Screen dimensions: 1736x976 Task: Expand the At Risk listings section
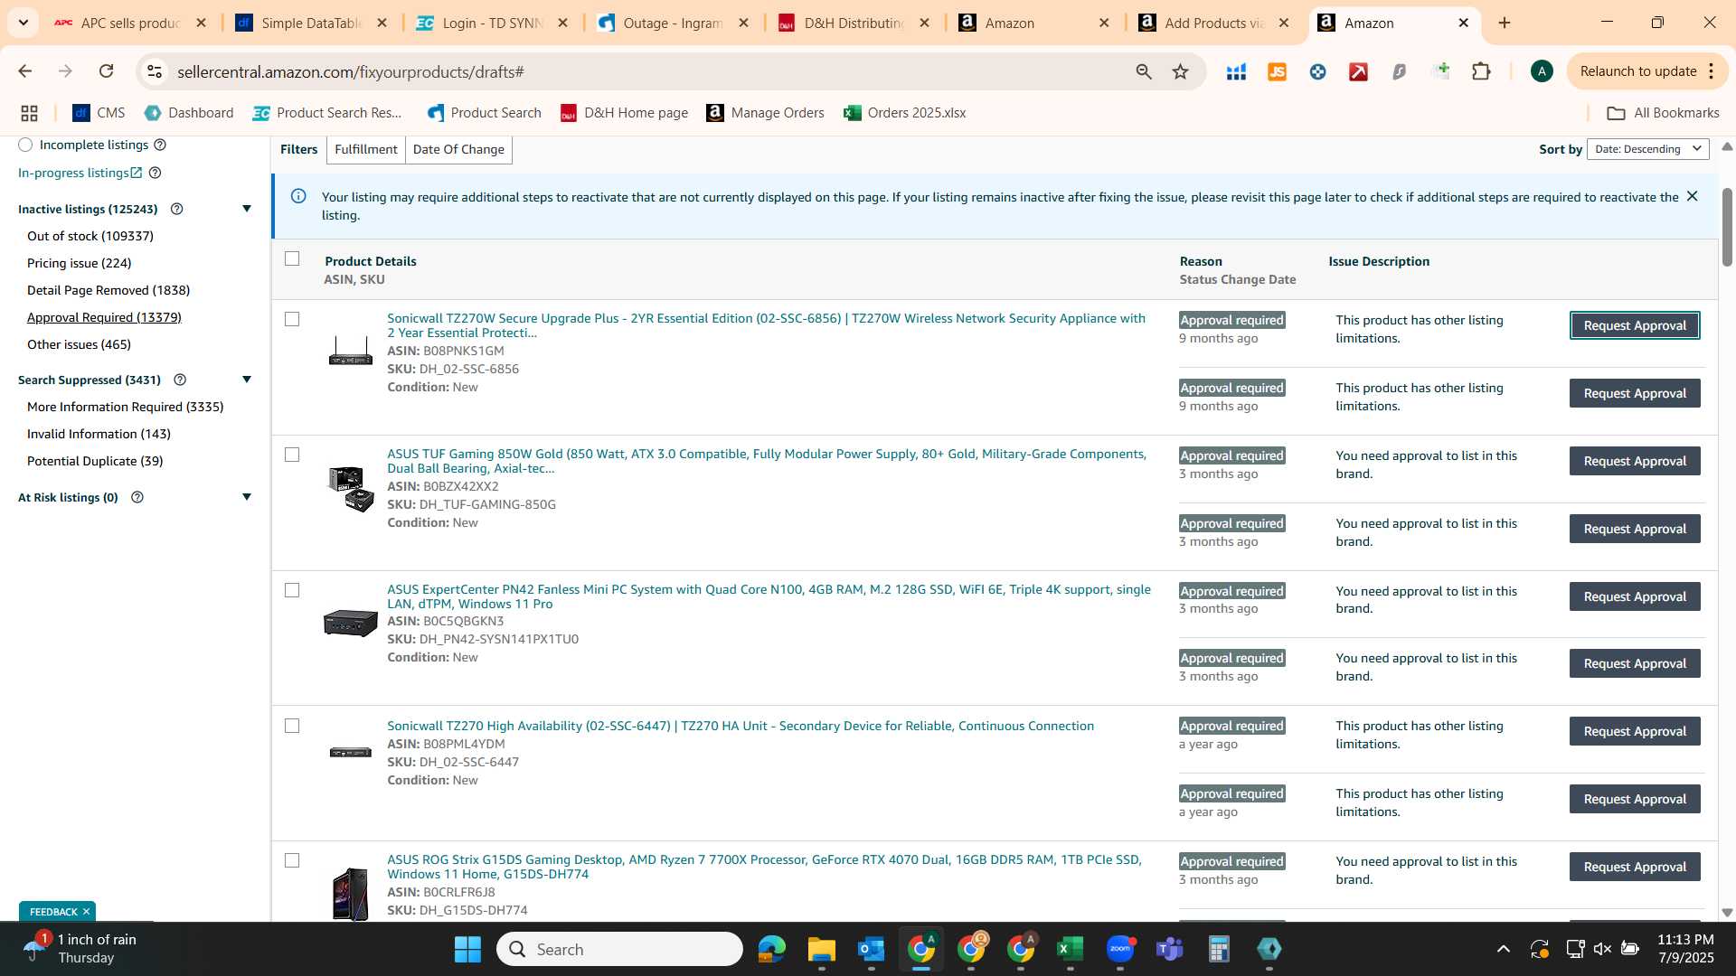point(247,497)
